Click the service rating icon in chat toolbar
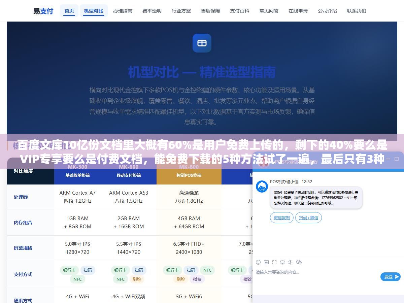The height and width of the screenshot is (303, 404). tap(282, 262)
